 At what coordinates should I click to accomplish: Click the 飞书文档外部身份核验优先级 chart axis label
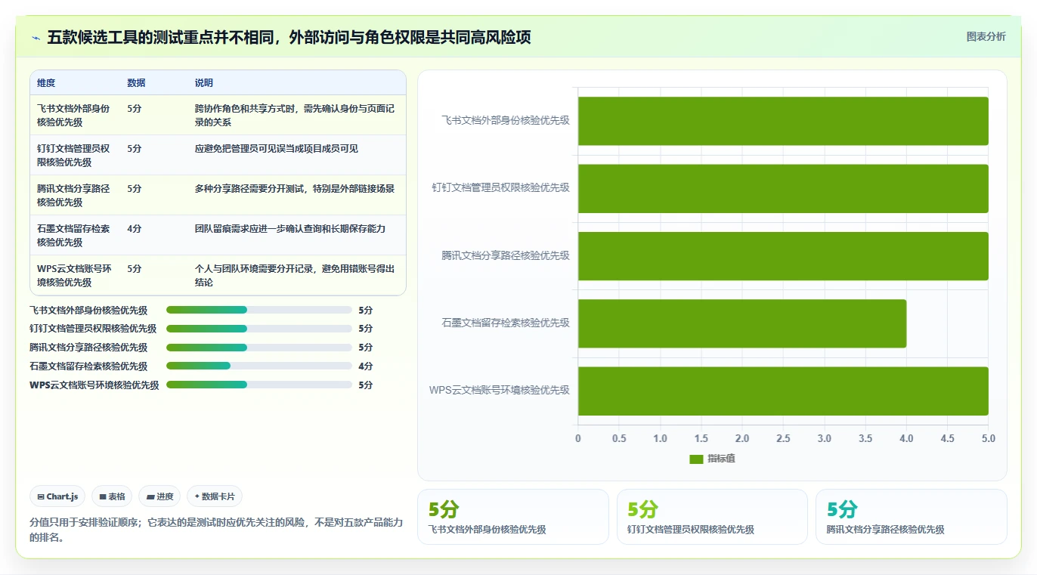click(x=506, y=120)
